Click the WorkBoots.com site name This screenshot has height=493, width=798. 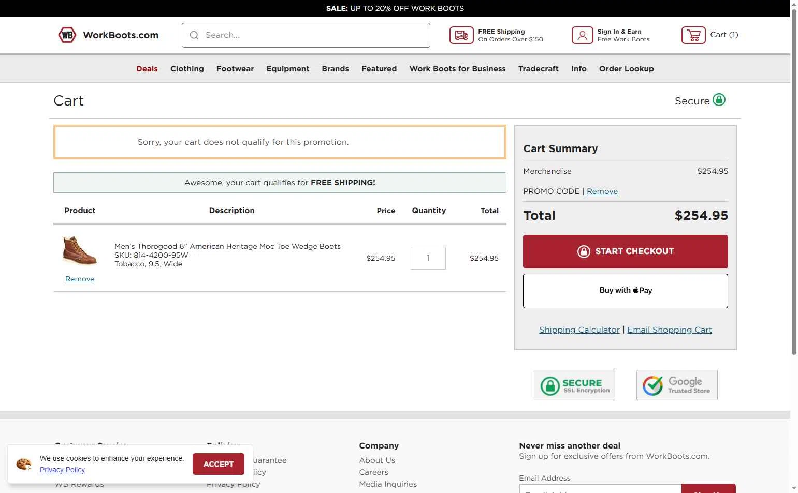pyautogui.click(x=121, y=35)
